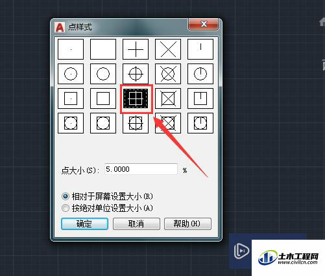Screen dimensions: 325x276
Task: Click the 点大小 input field
Action: click(x=141, y=169)
